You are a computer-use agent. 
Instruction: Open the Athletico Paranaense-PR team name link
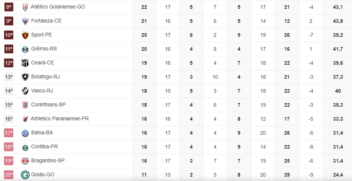[60, 119]
